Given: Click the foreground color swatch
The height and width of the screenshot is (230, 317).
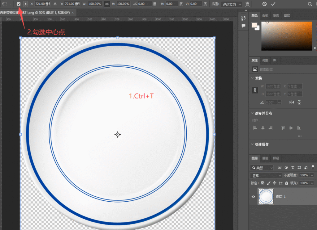Looking at the screenshot, I should [254, 25].
